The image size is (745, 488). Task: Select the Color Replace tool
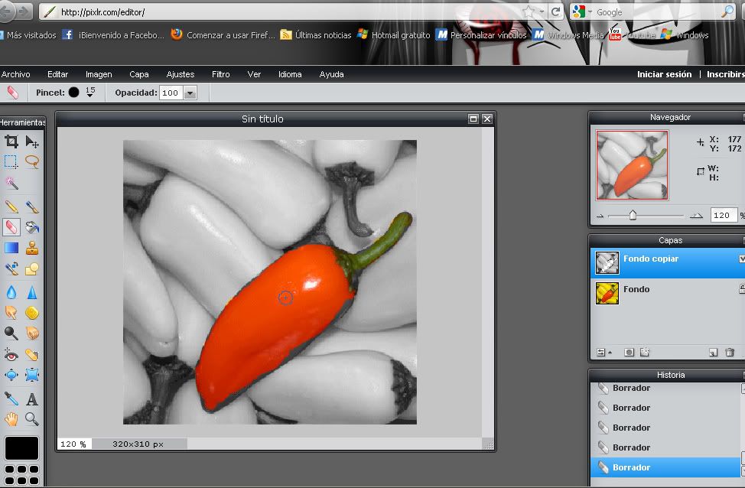tap(11, 268)
